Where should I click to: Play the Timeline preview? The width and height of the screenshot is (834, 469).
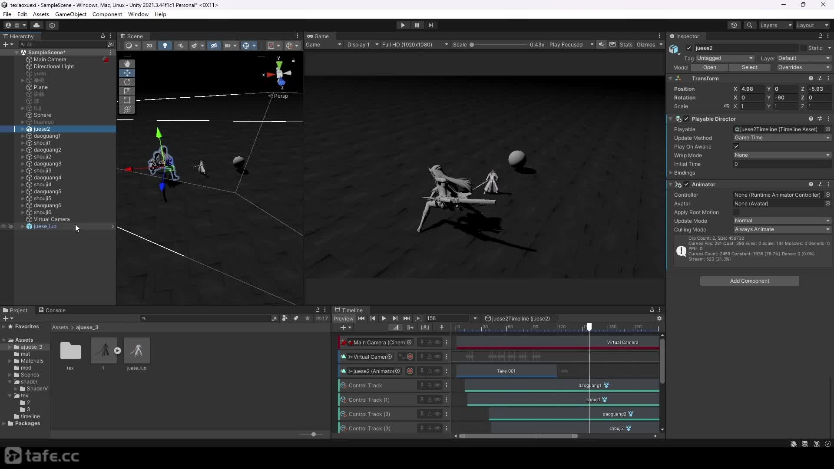tap(384, 318)
